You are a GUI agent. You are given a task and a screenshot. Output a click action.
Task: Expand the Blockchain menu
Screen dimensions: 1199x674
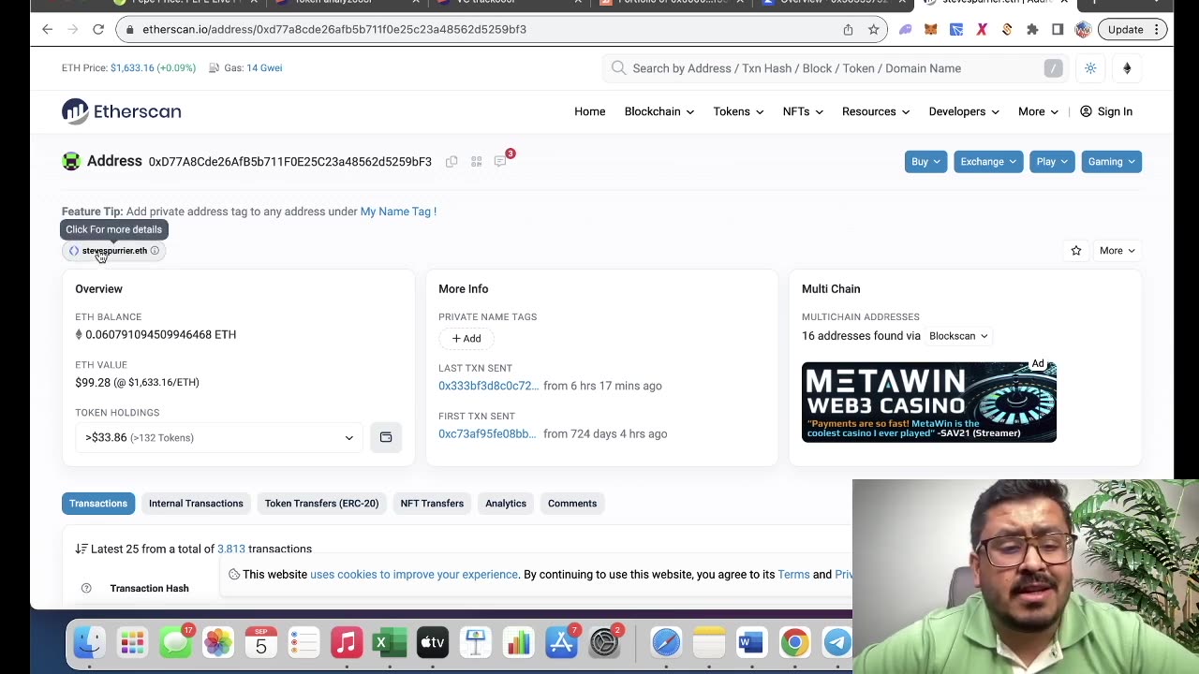(659, 111)
